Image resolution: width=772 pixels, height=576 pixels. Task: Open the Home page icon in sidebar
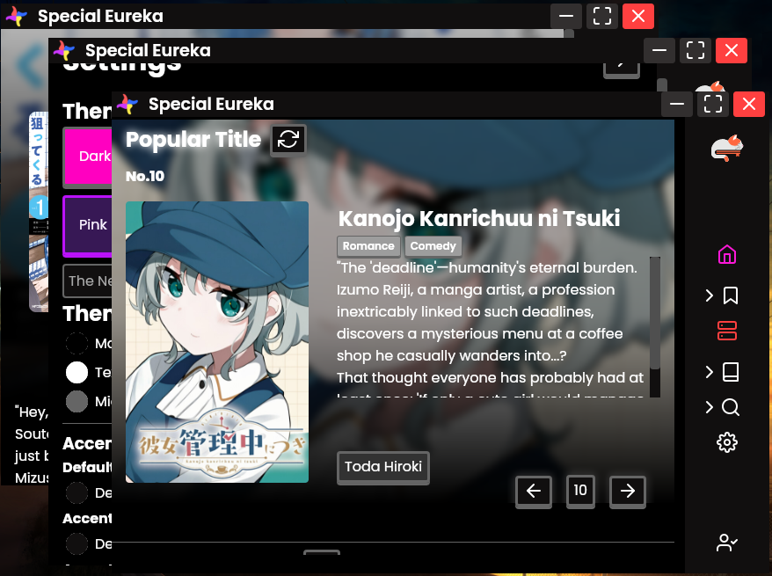726,254
